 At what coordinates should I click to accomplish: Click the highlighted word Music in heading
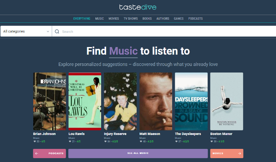[123, 51]
